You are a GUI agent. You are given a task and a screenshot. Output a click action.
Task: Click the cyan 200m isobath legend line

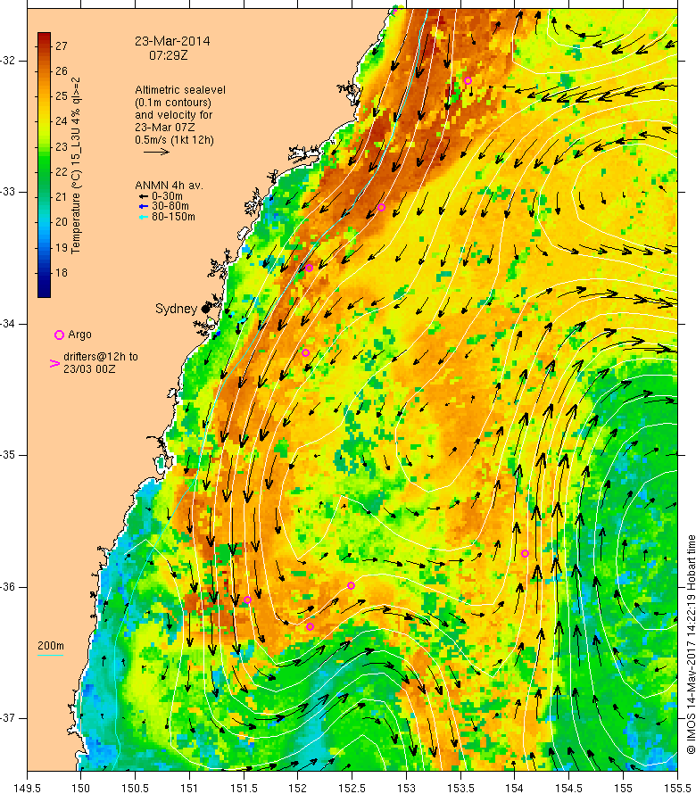click(51, 655)
